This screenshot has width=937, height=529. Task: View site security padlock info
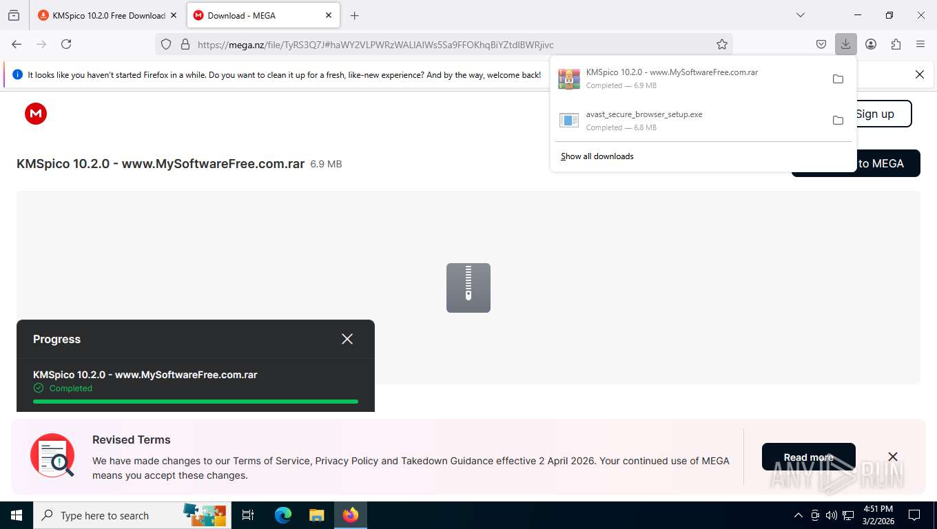click(x=185, y=44)
